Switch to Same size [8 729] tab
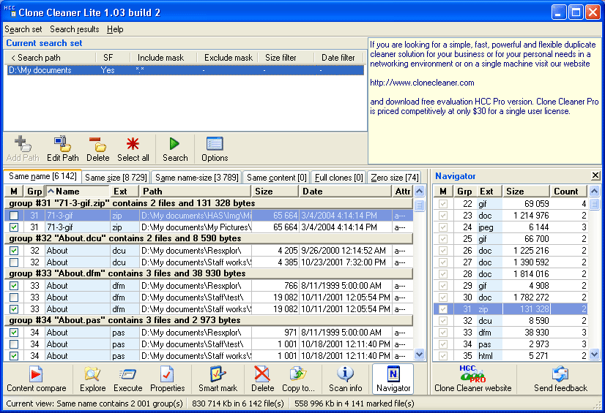This screenshot has width=605, height=413. tap(116, 178)
